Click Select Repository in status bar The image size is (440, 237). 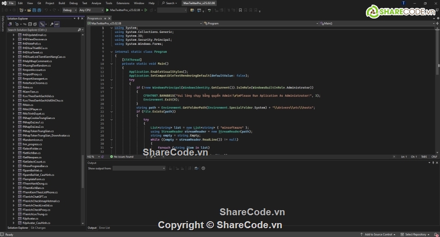(415, 235)
